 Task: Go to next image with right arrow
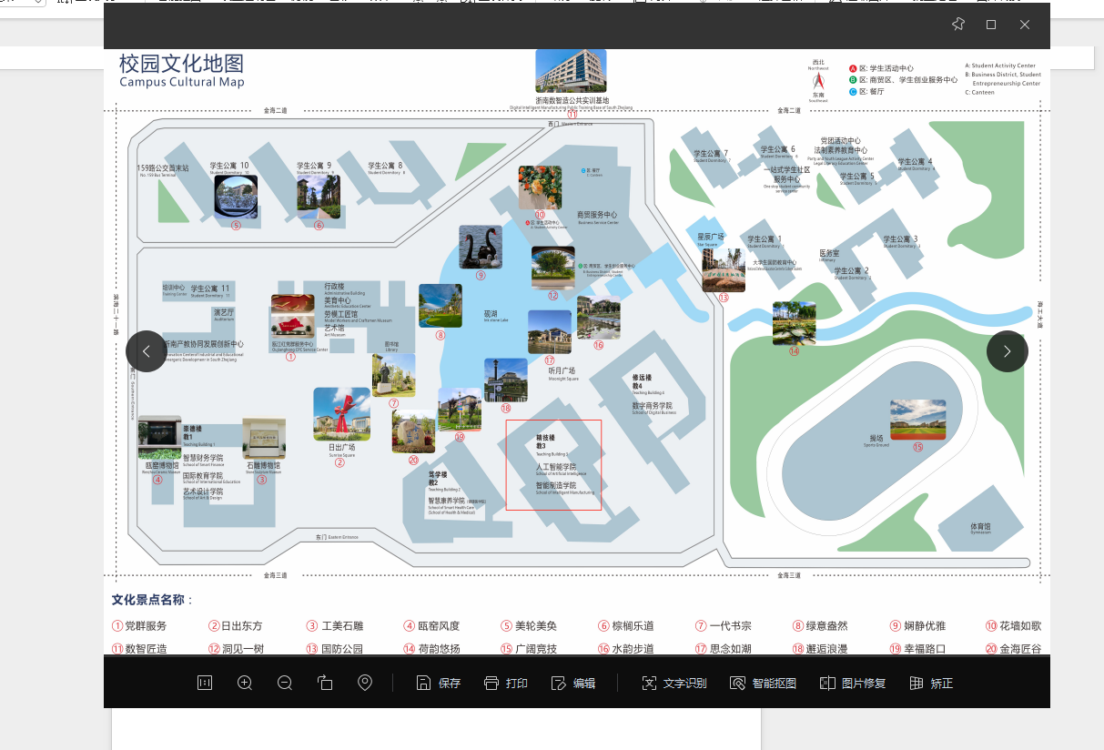(1007, 351)
